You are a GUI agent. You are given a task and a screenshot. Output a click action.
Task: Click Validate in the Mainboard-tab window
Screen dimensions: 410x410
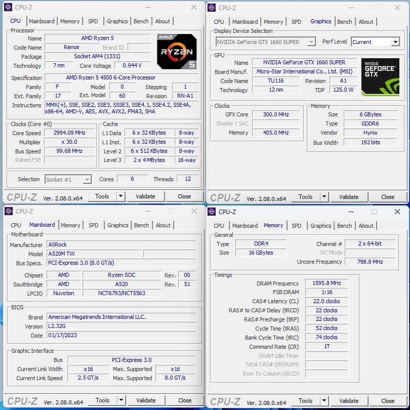click(146, 400)
